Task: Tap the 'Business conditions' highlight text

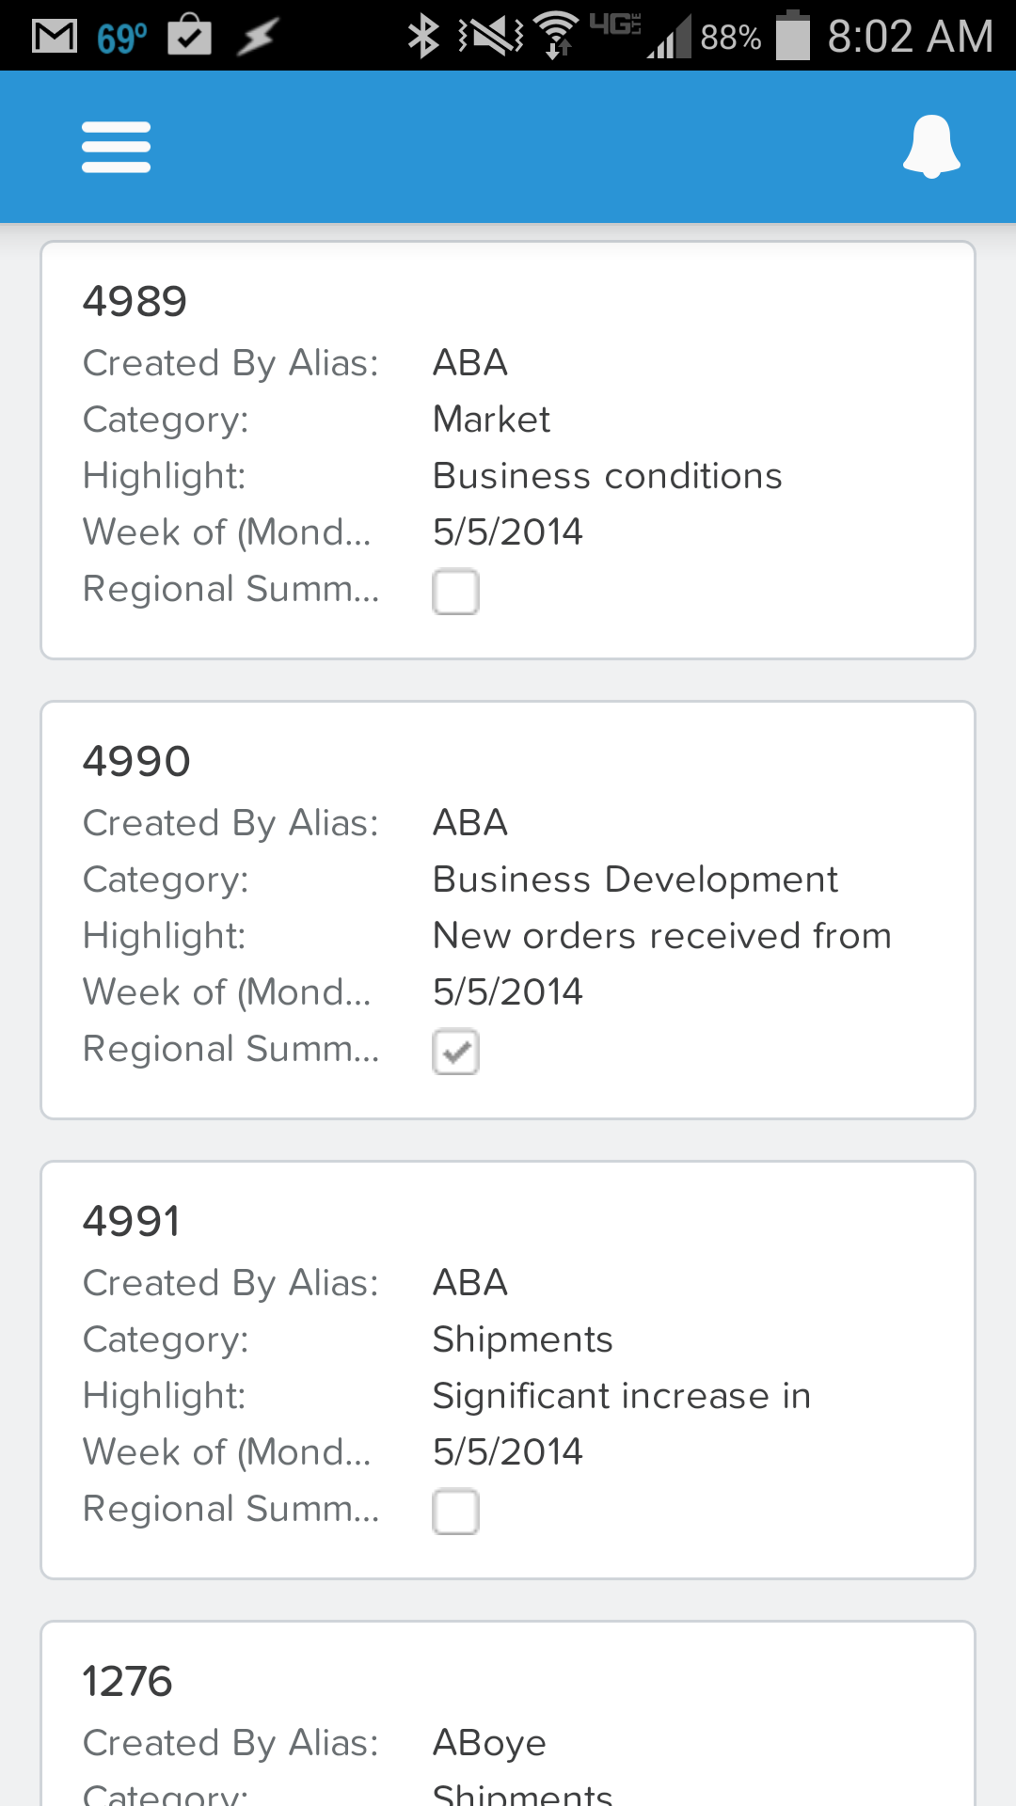Action: coord(607,476)
